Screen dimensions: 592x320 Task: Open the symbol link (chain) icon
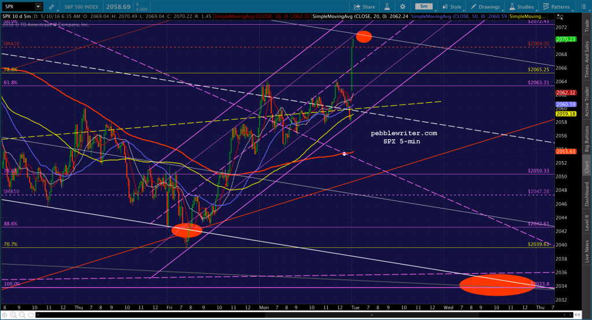(x=51, y=7)
